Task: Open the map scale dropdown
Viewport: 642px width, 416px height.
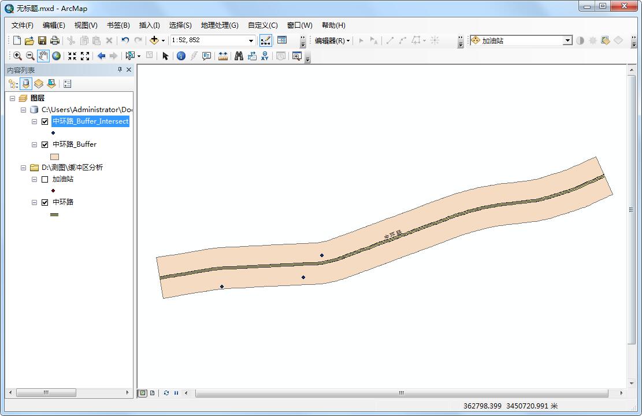Action: (x=251, y=40)
